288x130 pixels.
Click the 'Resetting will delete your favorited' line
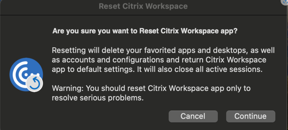(163, 50)
